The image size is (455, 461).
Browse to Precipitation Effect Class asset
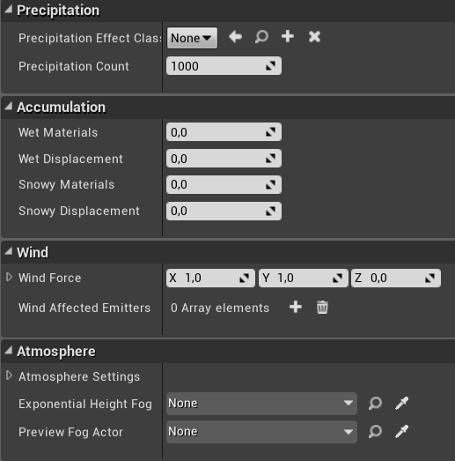pos(261,37)
